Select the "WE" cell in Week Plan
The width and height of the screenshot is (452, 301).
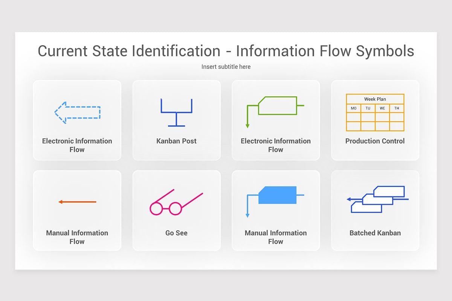pos(382,108)
